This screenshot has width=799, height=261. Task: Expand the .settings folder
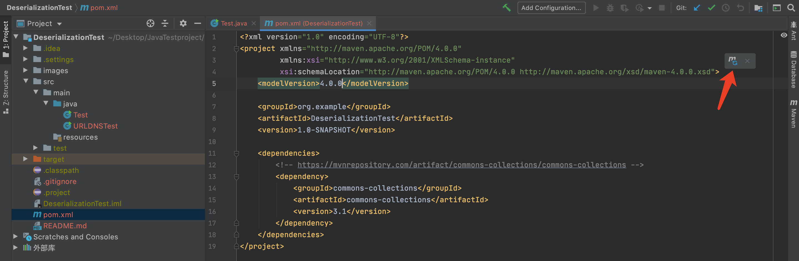click(26, 59)
